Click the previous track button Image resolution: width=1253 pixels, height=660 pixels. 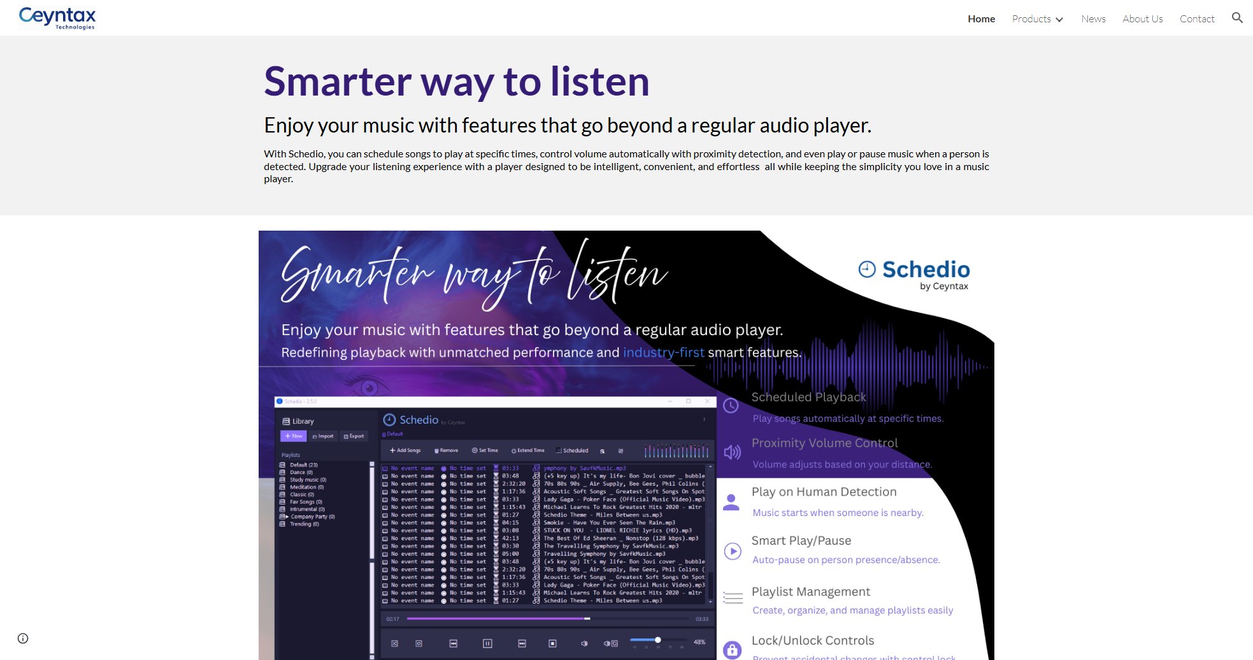point(454,643)
